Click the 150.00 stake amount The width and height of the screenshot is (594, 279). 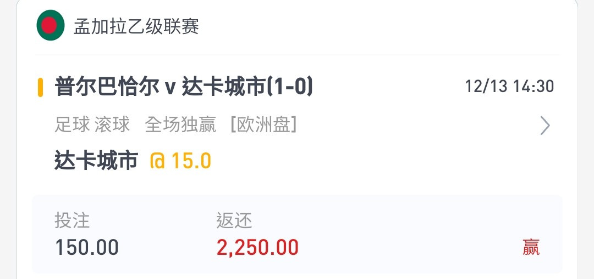click(x=87, y=248)
